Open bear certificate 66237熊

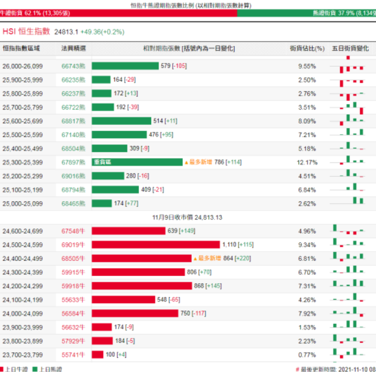click(x=73, y=94)
